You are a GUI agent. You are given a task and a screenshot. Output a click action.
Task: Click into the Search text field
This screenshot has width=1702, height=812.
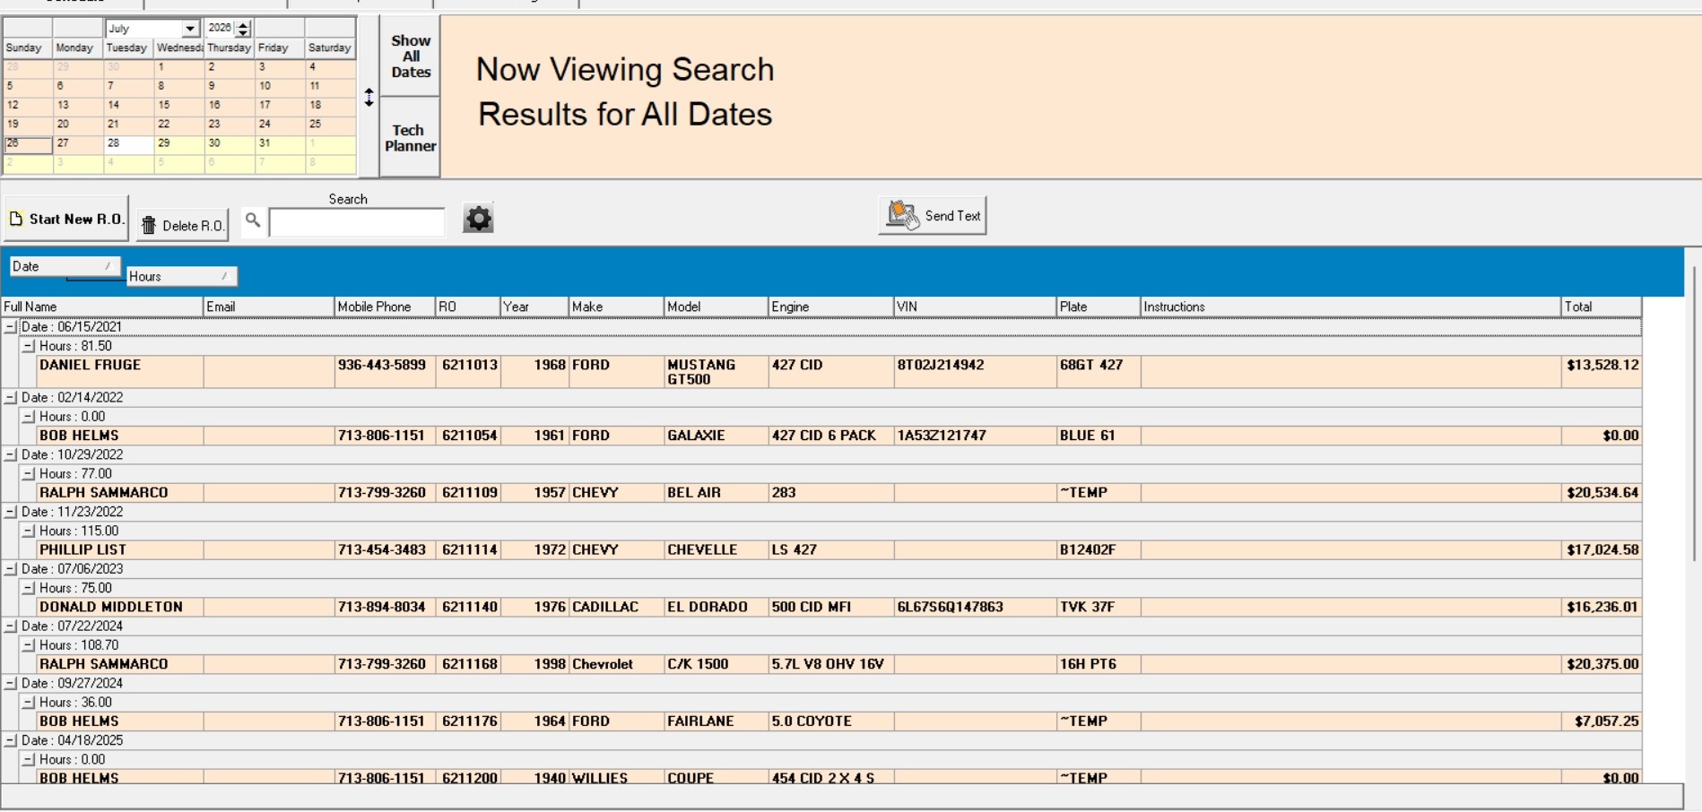[357, 221]
